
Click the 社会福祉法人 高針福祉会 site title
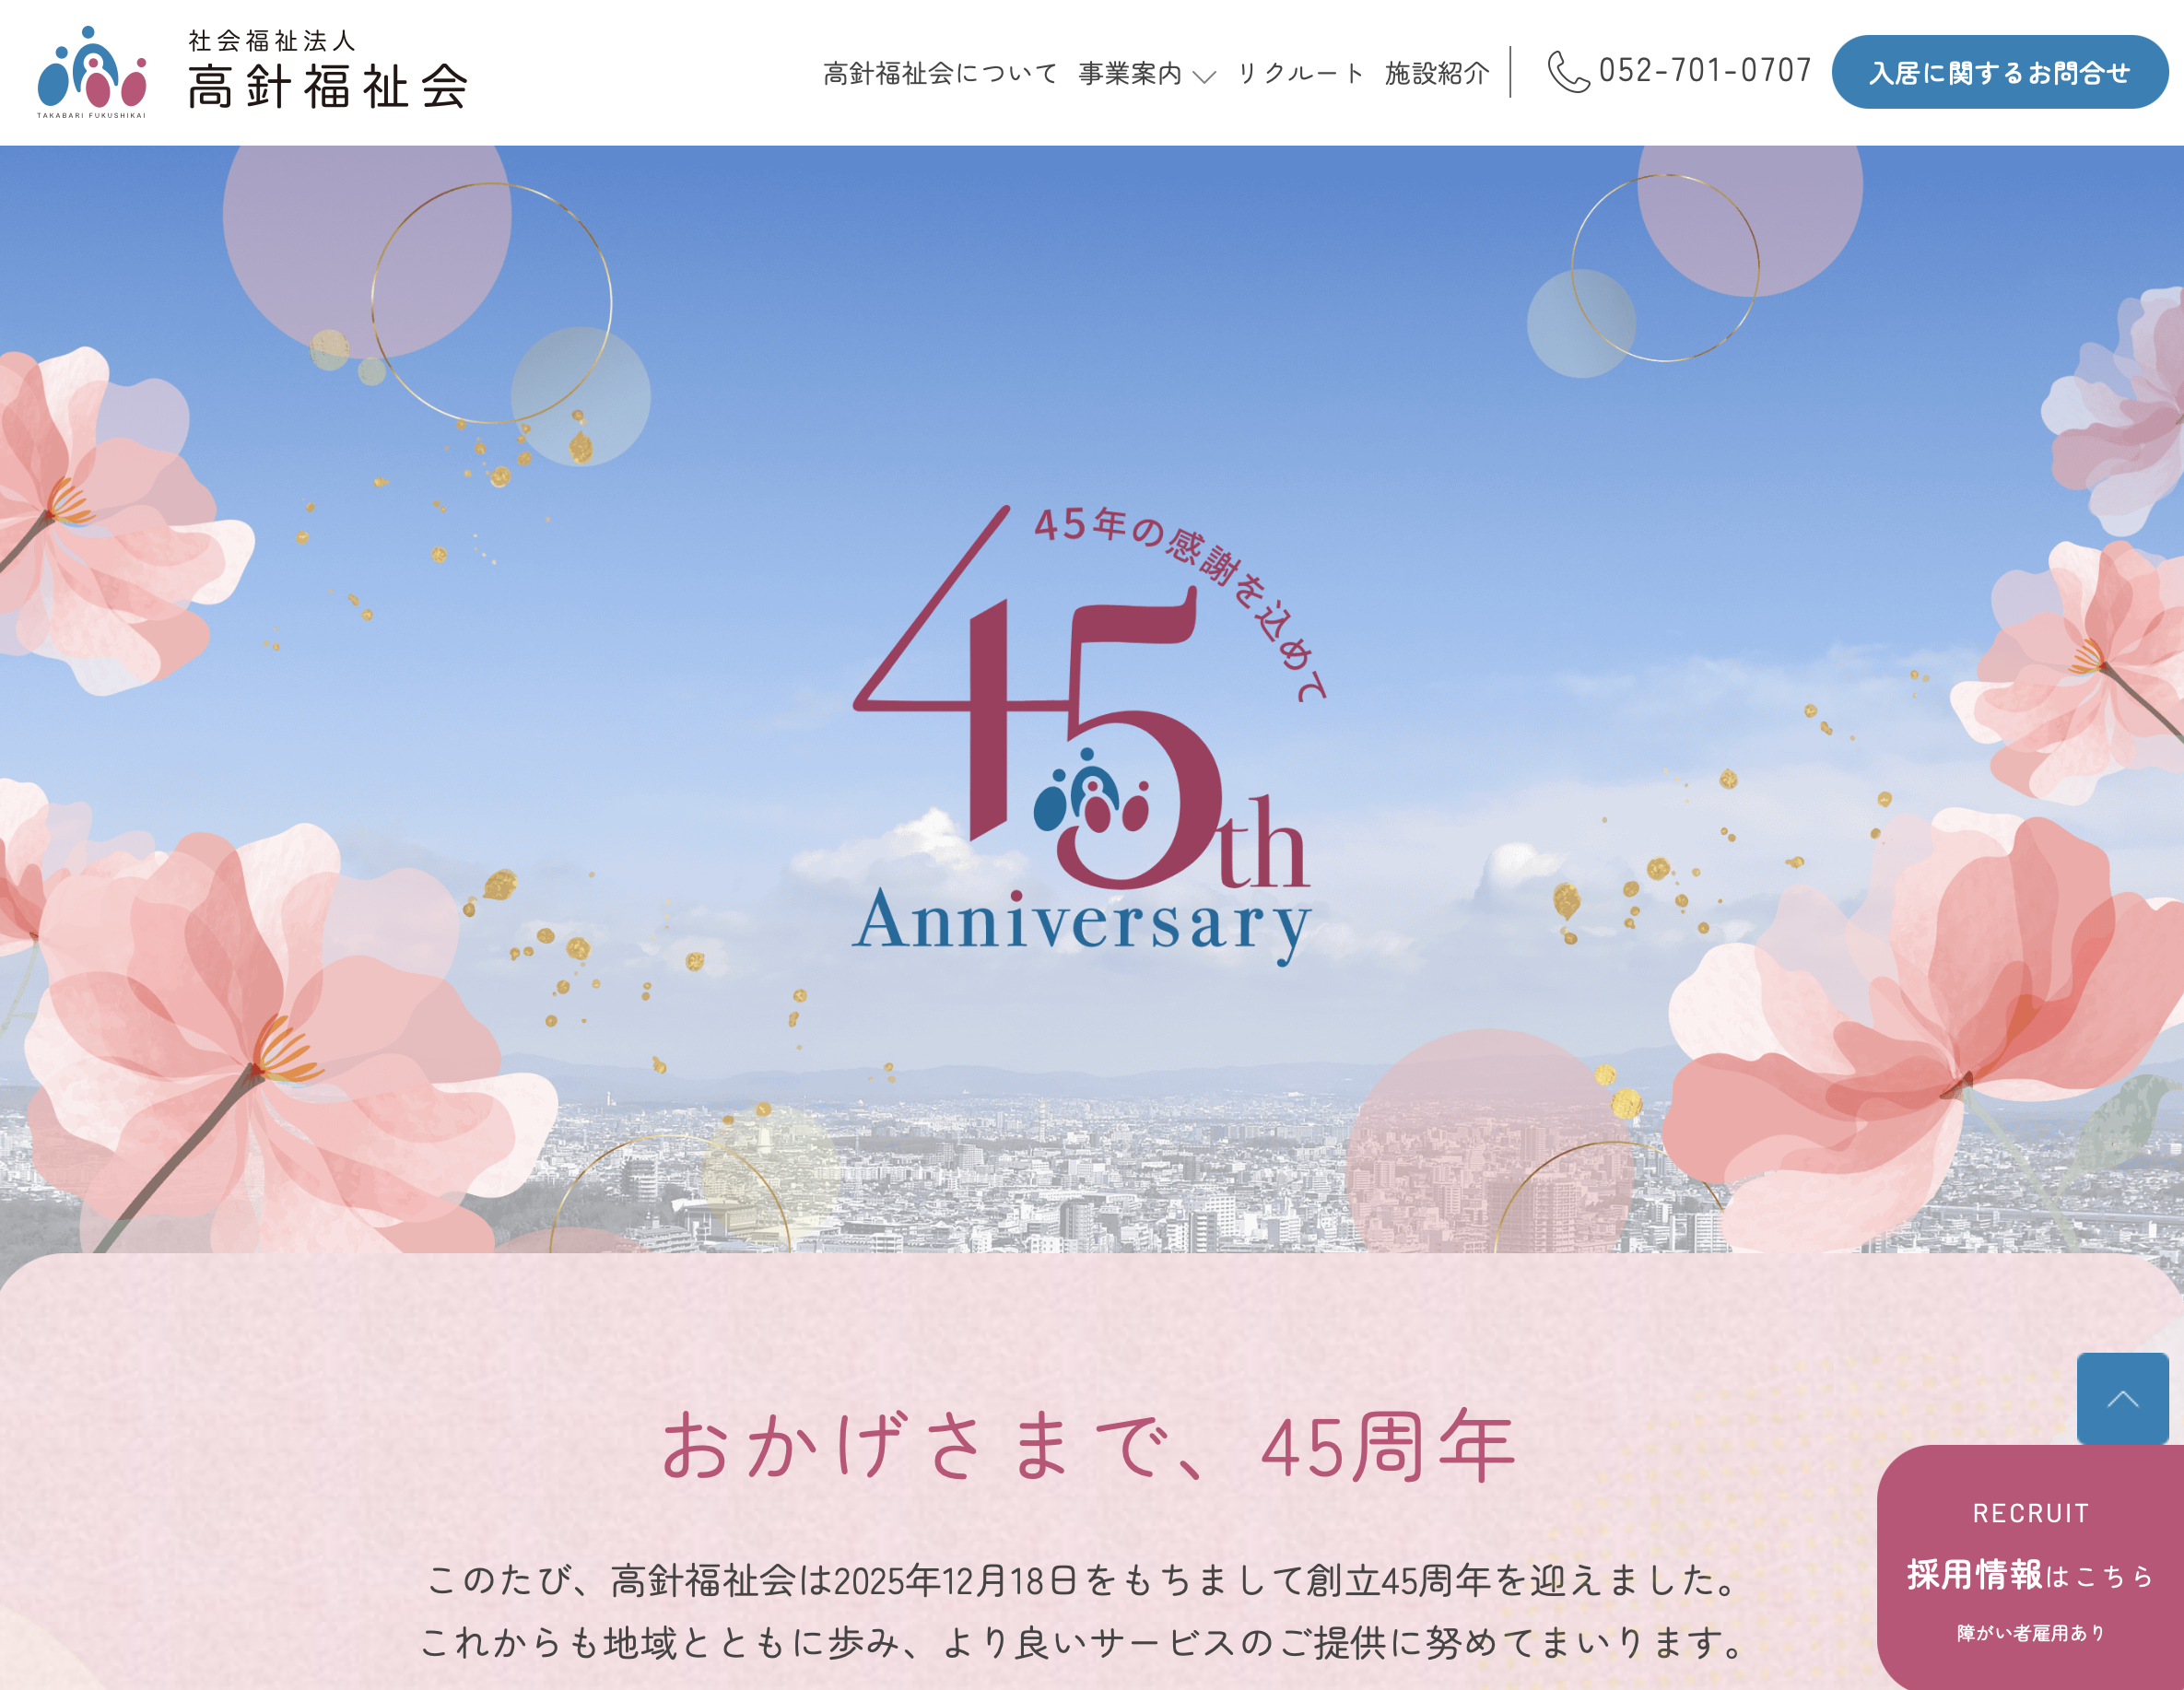click(328, 69)
